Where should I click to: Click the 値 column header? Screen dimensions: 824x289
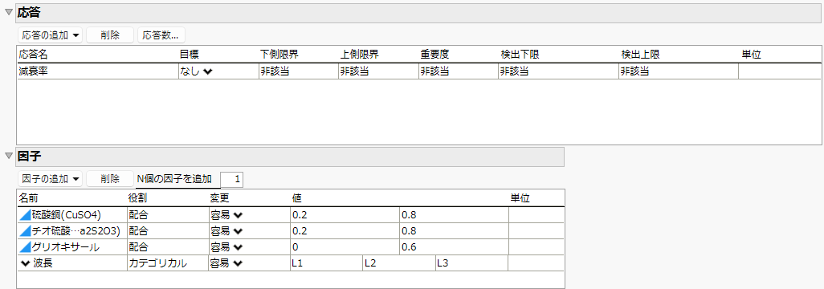click(x=296, y=198)
